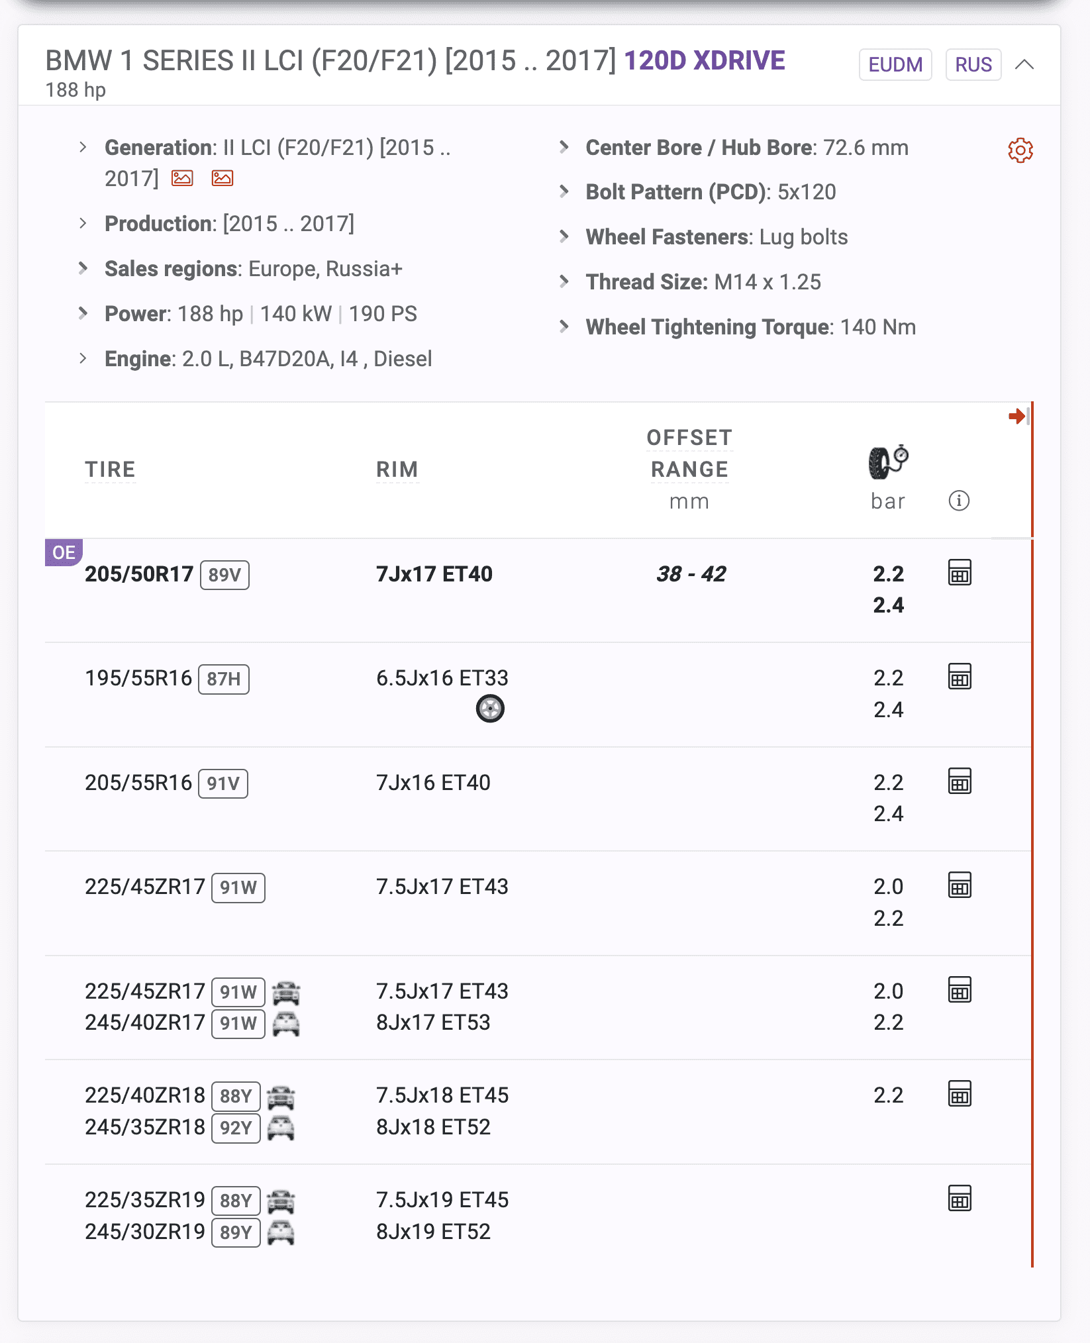
Task: Click the steel wheel icon under 6.5Jx16 ET33
Action: [x=490, y=709]
